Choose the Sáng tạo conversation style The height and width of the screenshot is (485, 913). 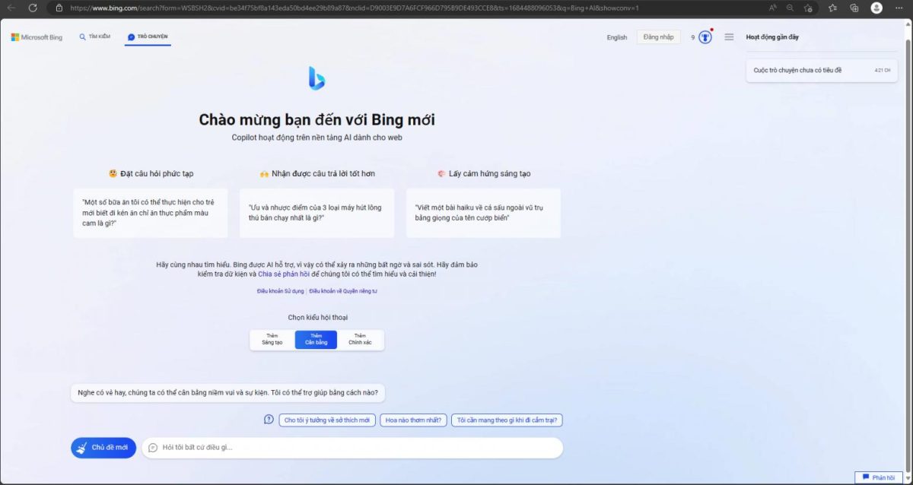pyautogui.click(x=272, y=340)
